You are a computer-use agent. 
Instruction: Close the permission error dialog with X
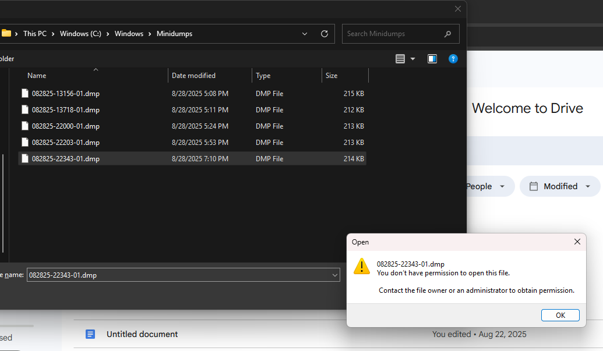[x=577, y=242]
